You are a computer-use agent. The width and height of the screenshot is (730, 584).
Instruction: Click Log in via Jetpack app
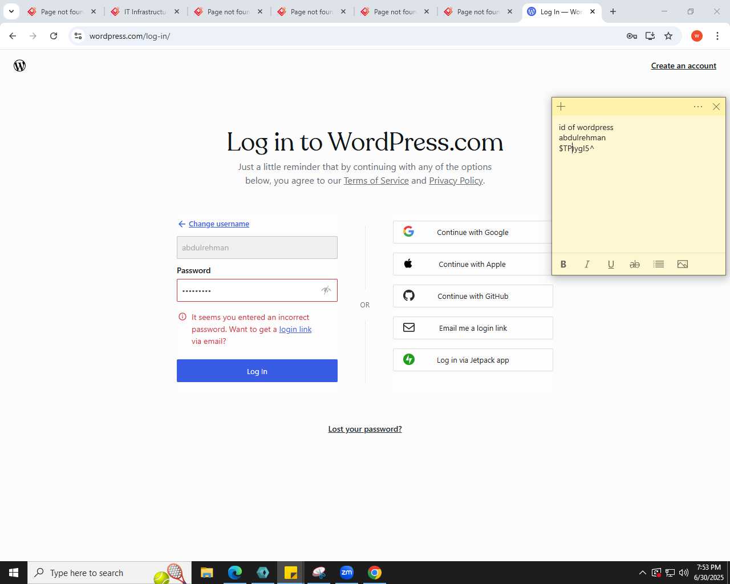(473, 360)
